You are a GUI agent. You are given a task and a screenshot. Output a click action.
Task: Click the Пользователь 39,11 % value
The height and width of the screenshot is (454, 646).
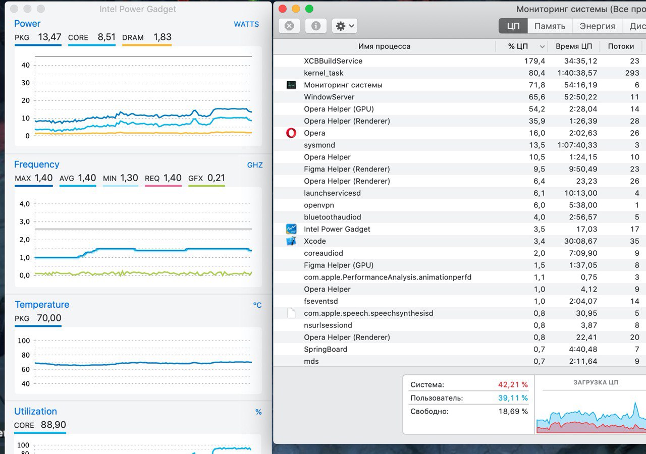tap(513, 398)
